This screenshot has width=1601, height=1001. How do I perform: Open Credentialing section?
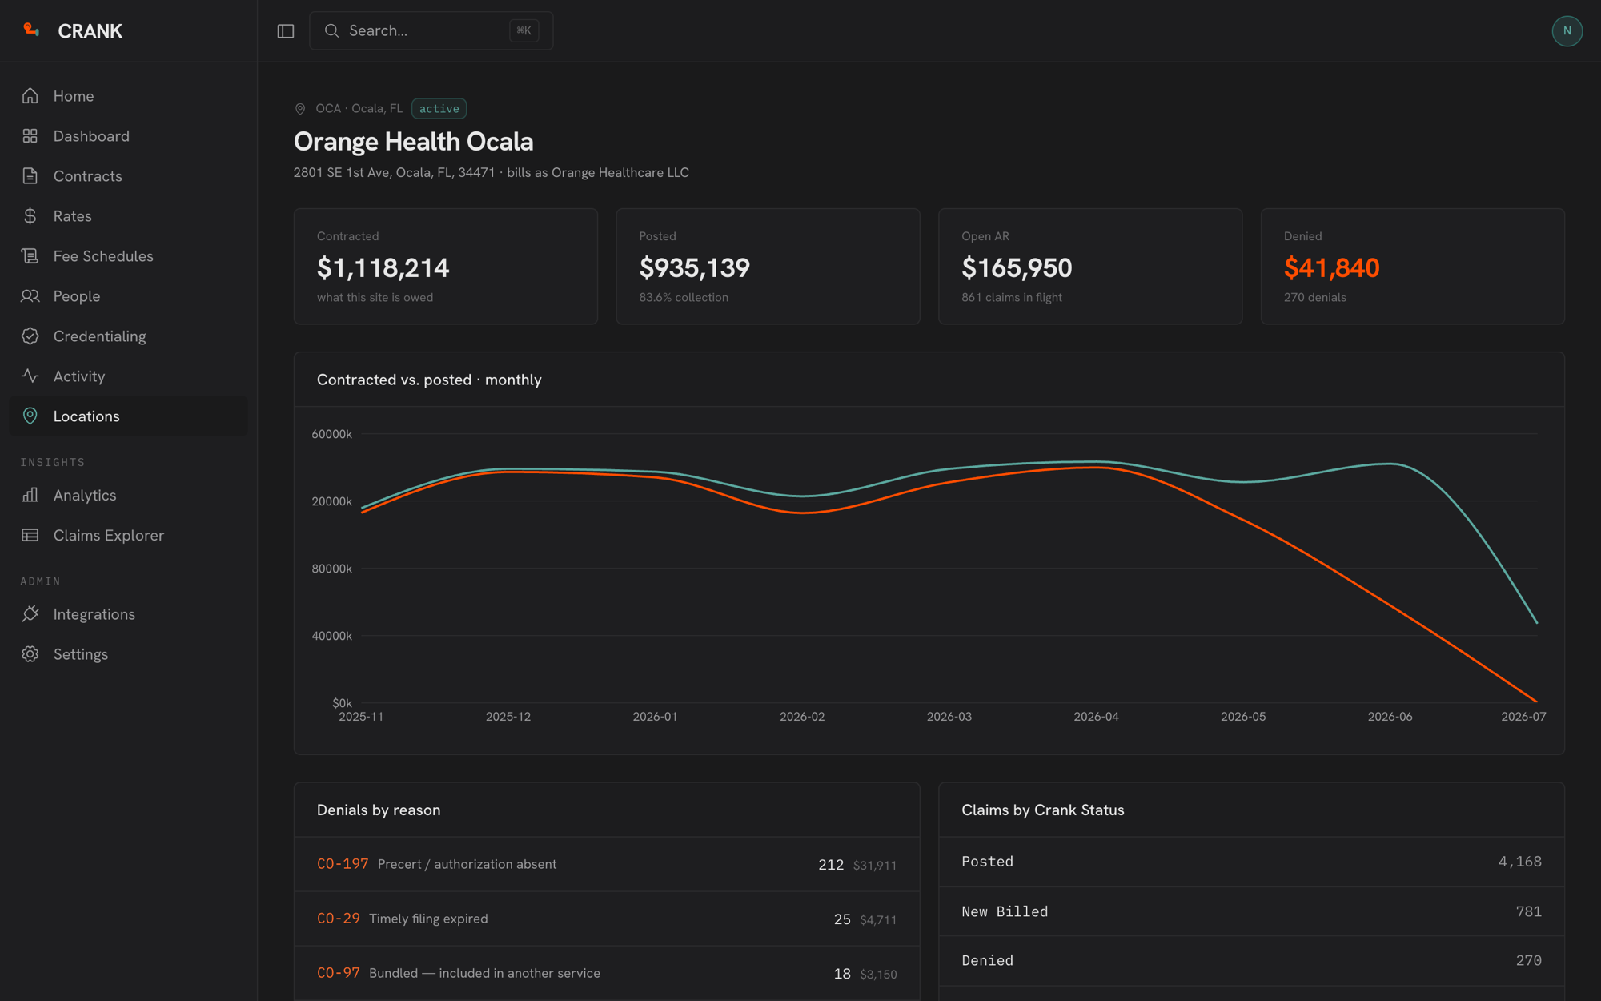click(128, 336)
